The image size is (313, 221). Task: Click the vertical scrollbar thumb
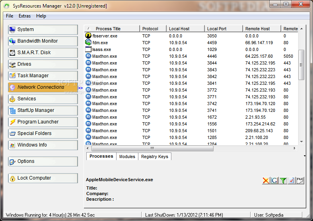coord(301,65)
